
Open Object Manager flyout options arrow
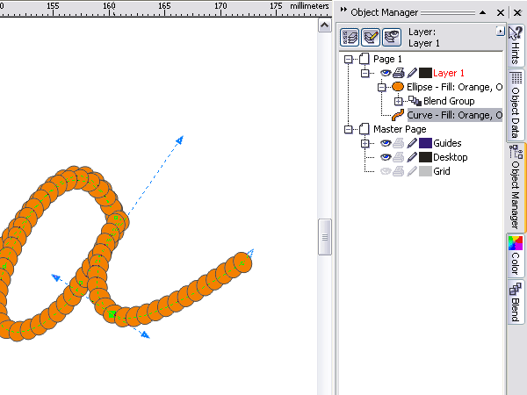coord(500,32)
